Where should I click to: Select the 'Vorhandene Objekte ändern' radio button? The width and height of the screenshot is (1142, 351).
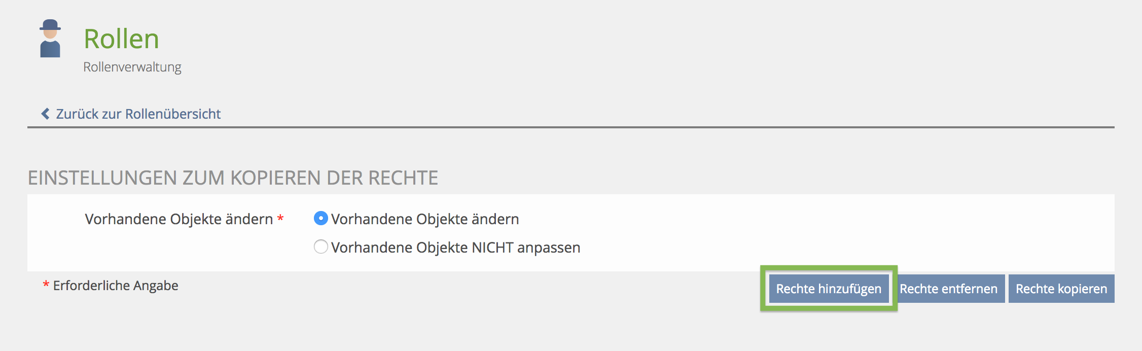[320, 219]
